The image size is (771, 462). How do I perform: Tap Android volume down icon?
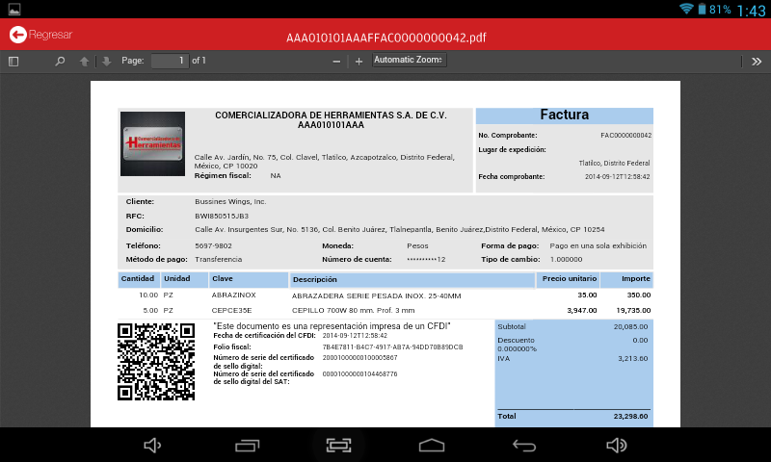(152, 446)
